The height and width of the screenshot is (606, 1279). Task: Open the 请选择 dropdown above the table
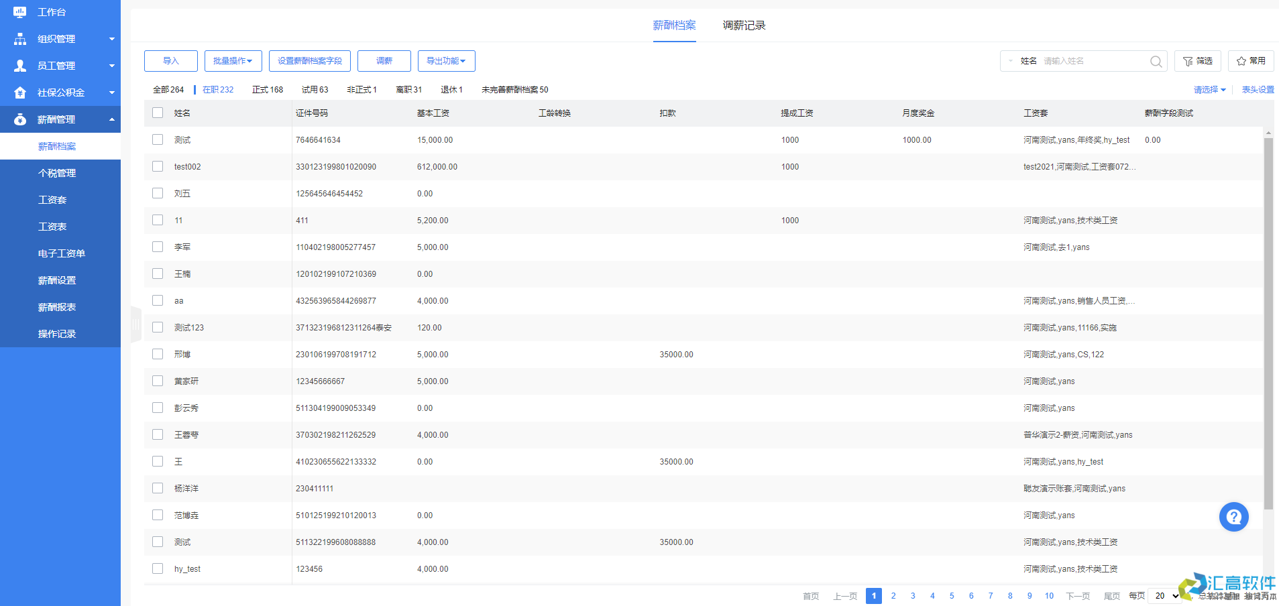click(1209, 90)
